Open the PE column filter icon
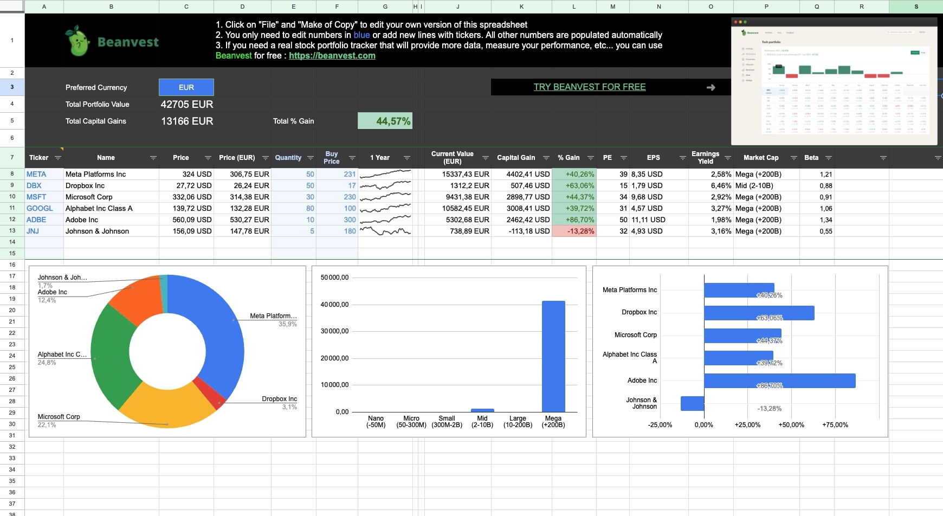943x516 pixels. pos(624,158)
